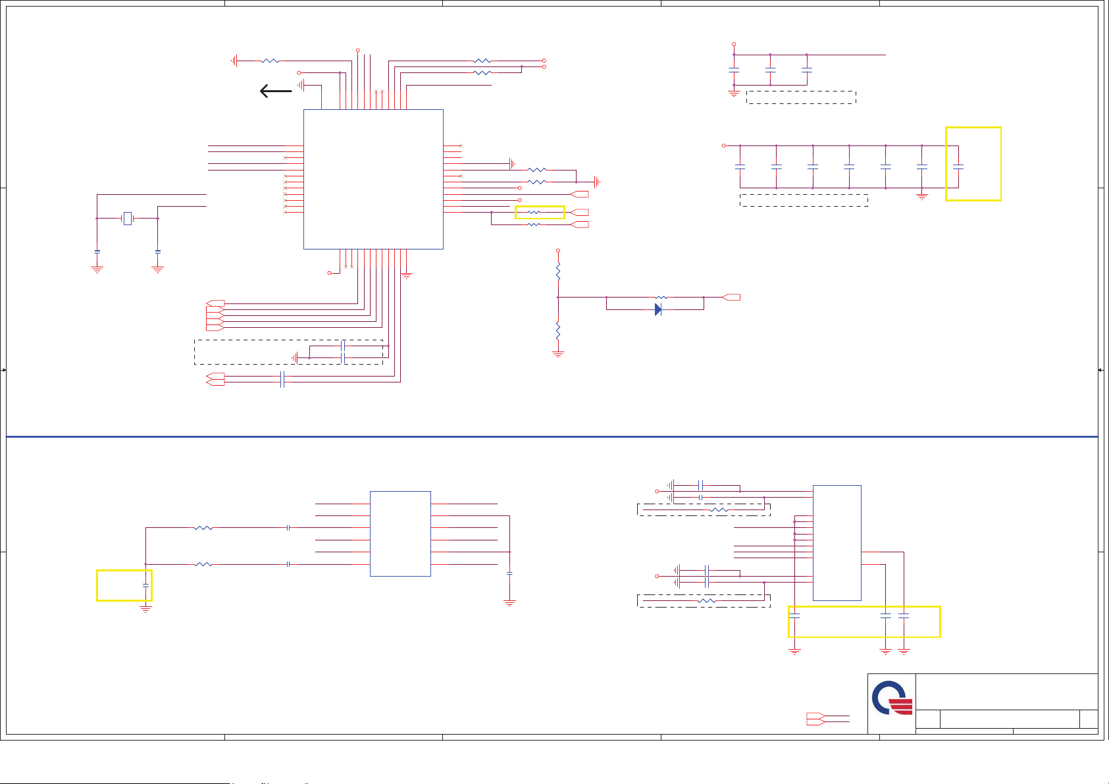Click the lower resistor of the voltage divider
Viewport: 1109px width, 784px height.
(558, 330)
